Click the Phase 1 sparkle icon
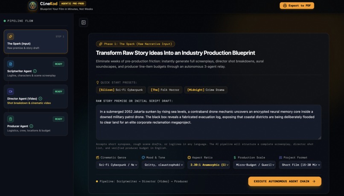The height and width of the screenshot is (196, 344). click(x=101, y=44)
